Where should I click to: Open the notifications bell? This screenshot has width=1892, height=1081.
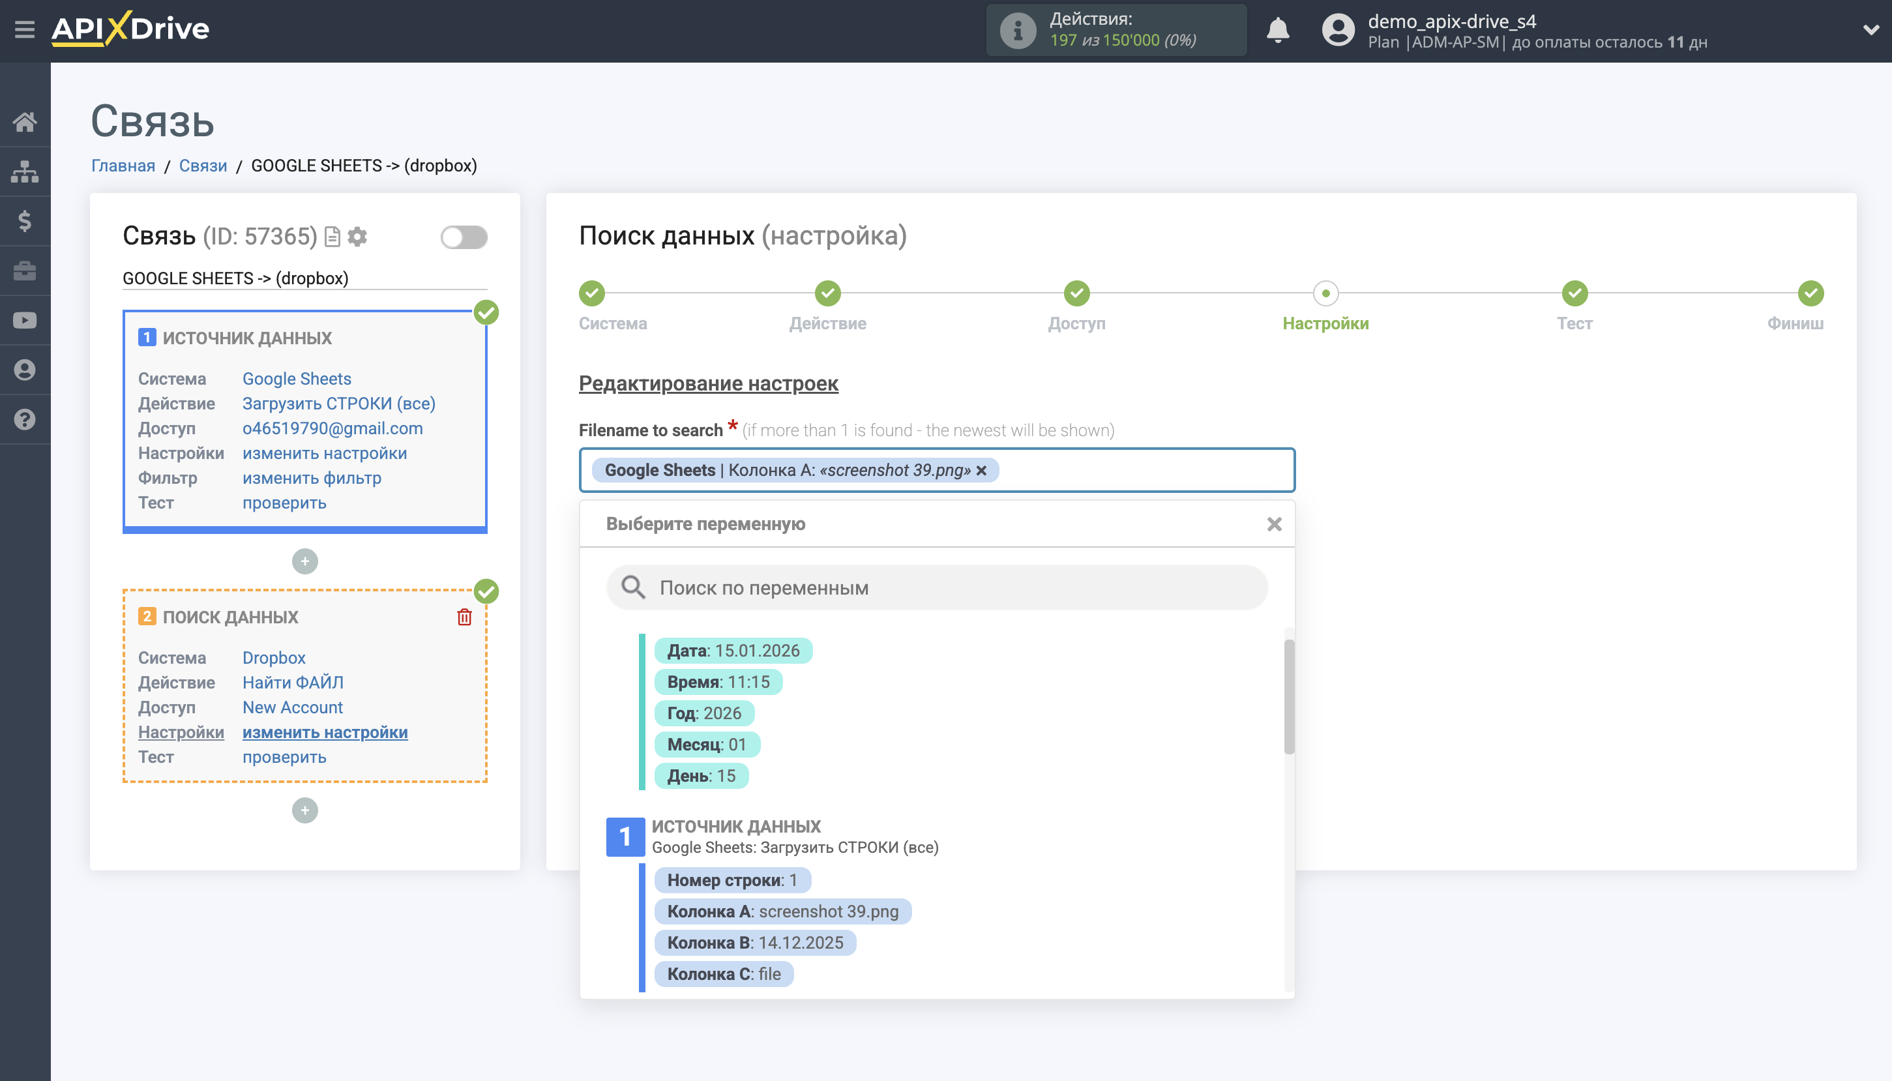1278,30
